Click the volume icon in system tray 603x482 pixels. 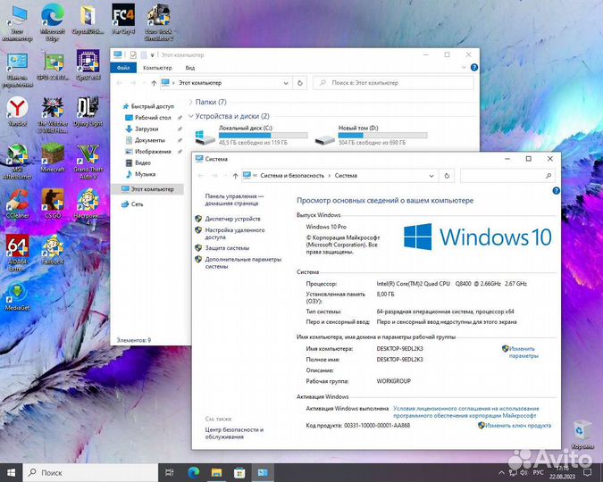pyautogui.click(x=523, y=472)
